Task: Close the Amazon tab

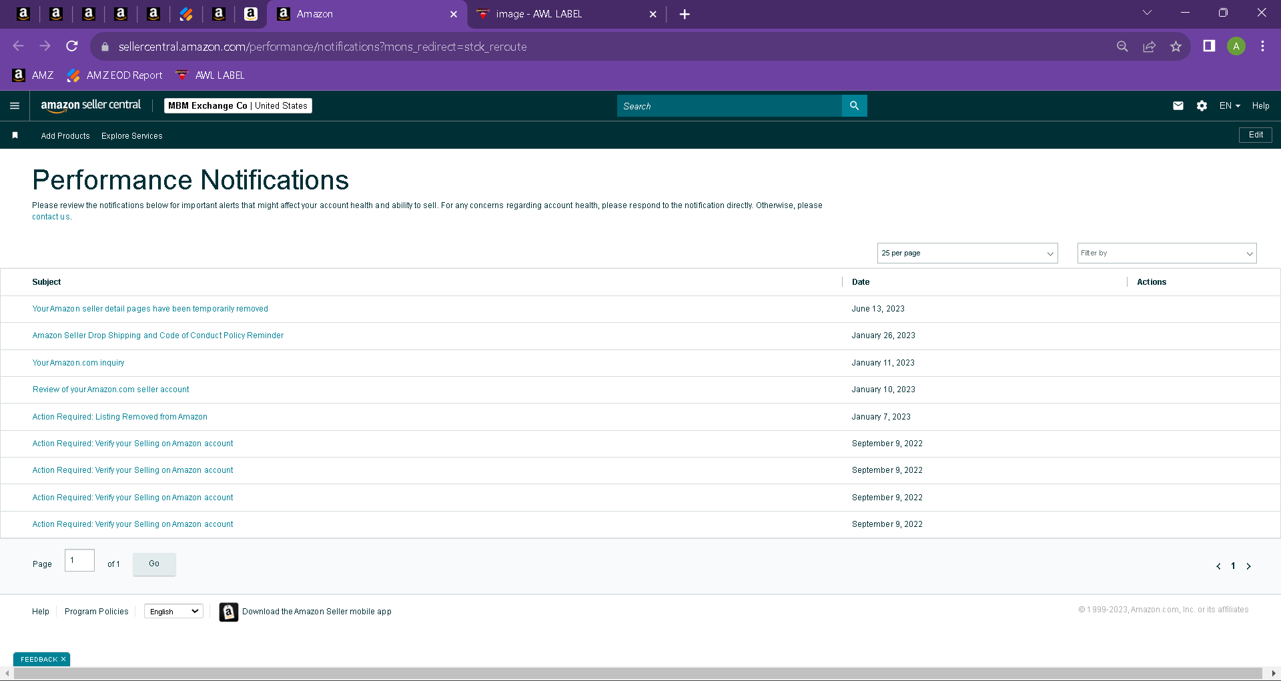Action: [x=454, y=14]
